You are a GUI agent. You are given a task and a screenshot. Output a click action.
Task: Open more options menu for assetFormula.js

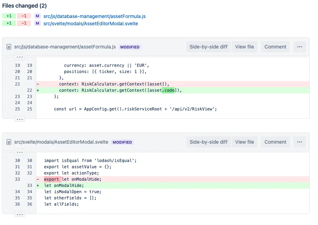pos(299,47)
